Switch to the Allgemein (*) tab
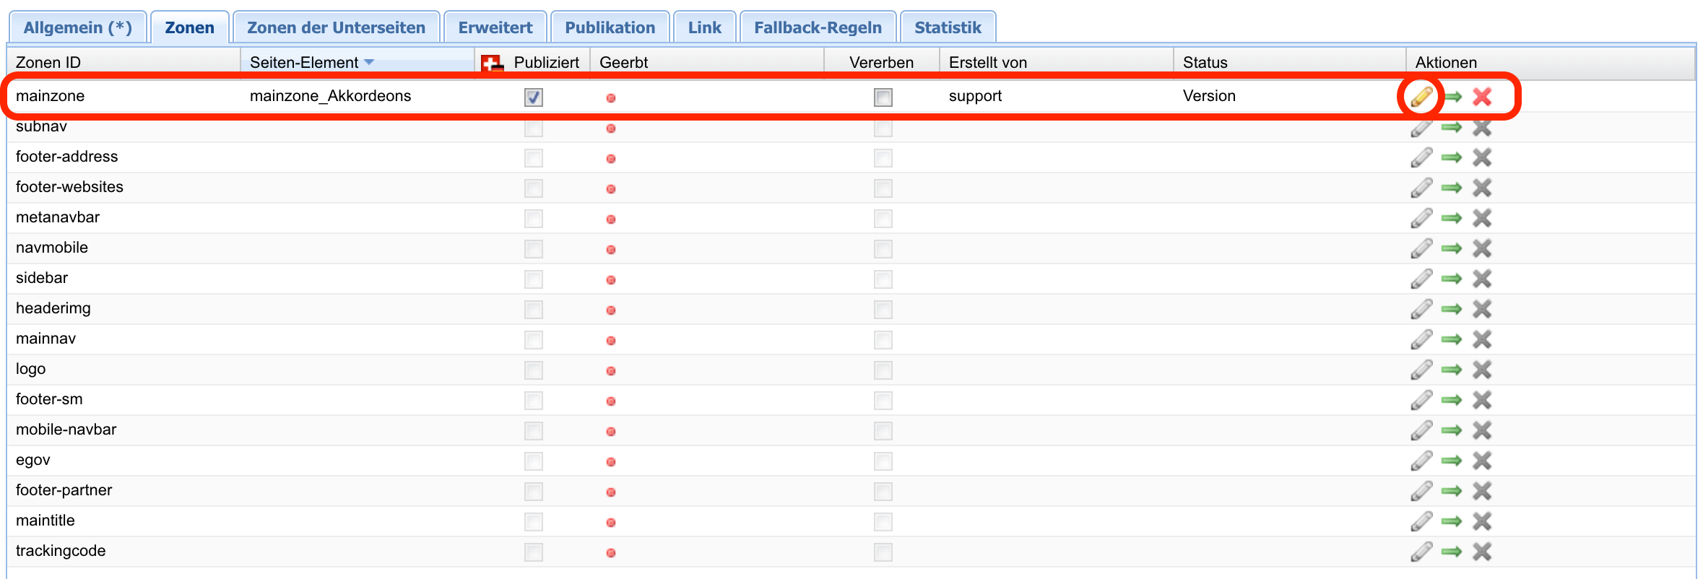The image size is (1703, 579). click(x=78, y=27)
